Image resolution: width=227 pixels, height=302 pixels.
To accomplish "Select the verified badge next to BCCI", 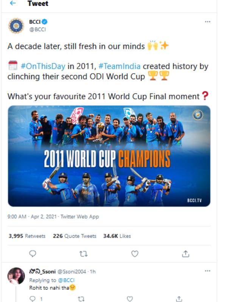I will [45, 22].
